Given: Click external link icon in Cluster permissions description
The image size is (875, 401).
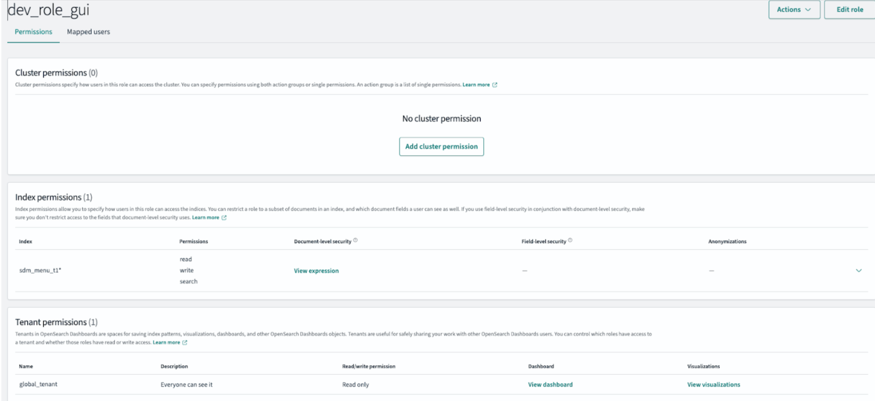Looking at the screenshot, I should pyautogui.click(x=495, y=85).
